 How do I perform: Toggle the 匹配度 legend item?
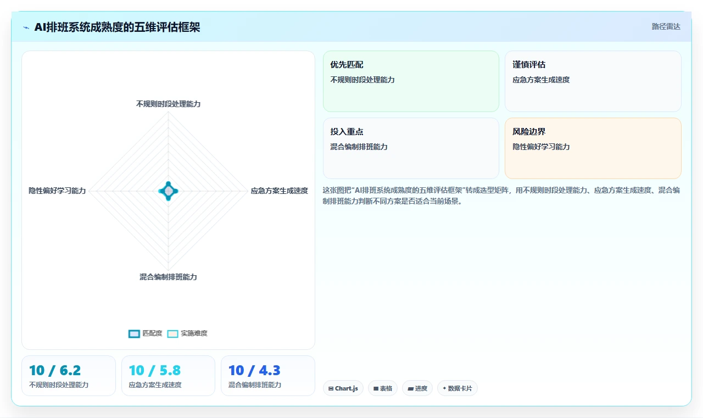tap(146, 333)
